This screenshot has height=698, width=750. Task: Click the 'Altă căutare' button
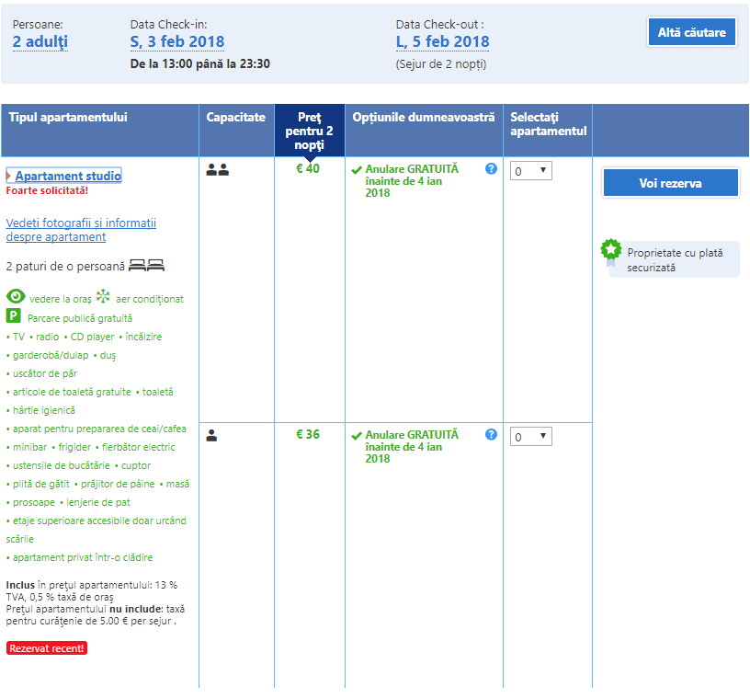click(x=691, y=32)
